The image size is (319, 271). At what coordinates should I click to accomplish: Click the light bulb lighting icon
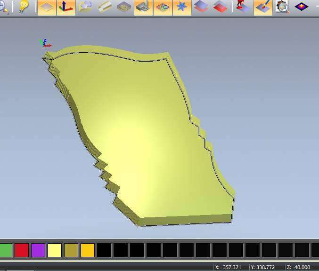(24, 7)
